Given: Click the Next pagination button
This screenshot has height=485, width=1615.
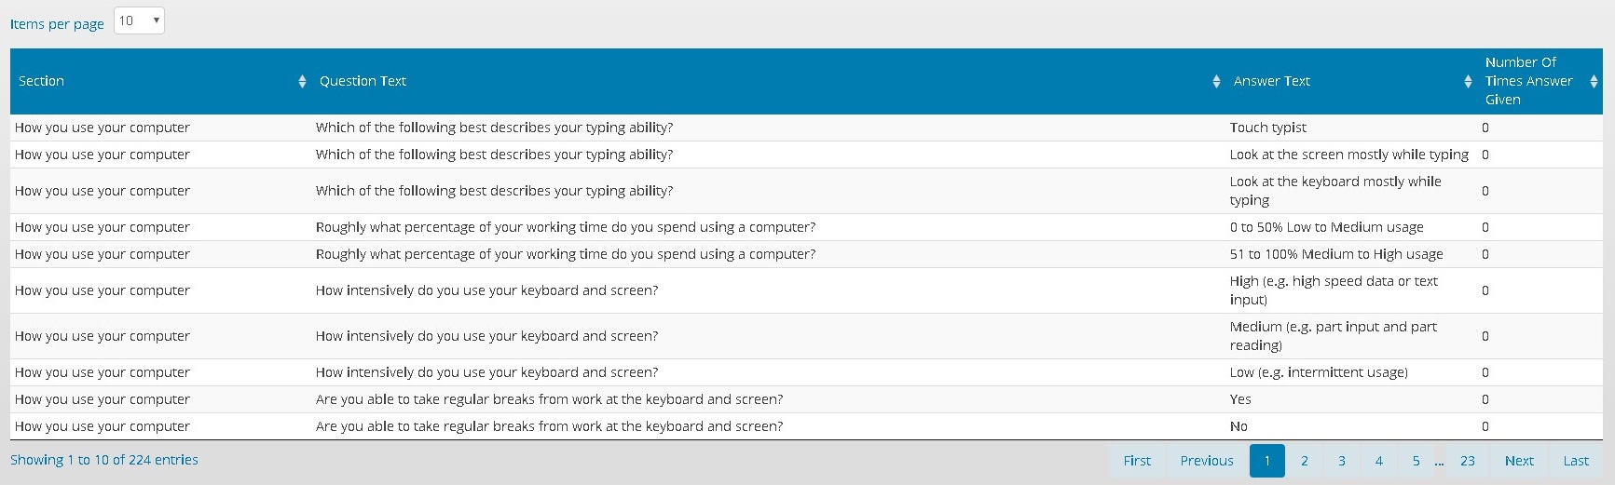Looking at the screenshot, I should (x=1518, y=461).
